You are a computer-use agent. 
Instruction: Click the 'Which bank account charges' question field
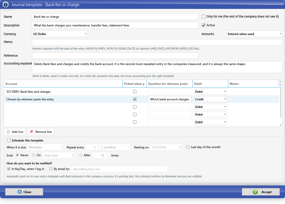(x=169, y=99)
